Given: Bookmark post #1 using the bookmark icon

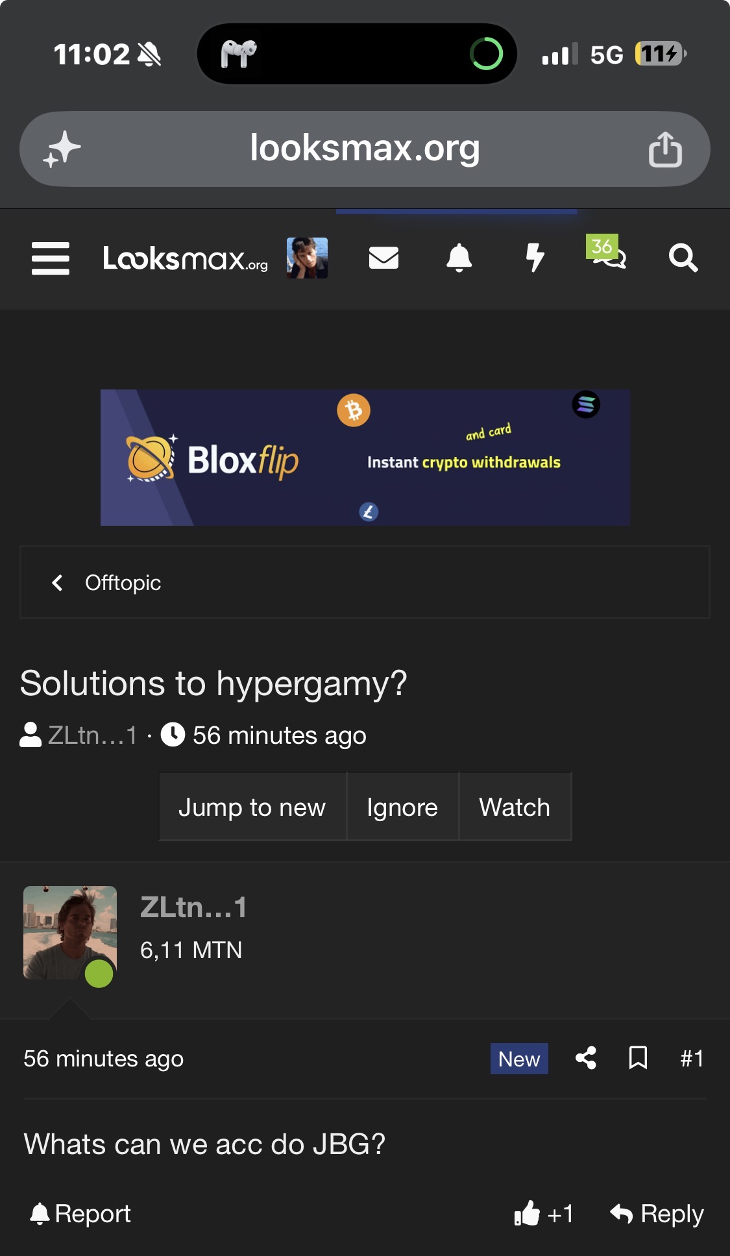Looking at the screenshot, I should pos(639,1058).
